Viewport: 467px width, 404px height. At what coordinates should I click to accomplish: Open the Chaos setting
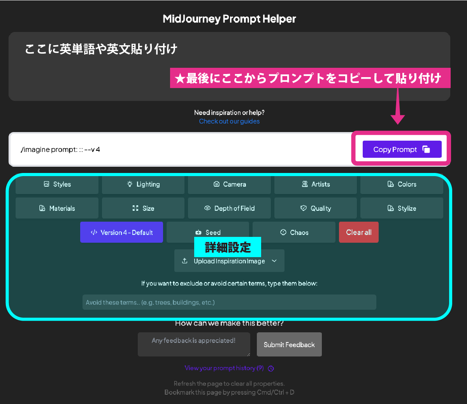pyautogui.click(x=294, y=232)
